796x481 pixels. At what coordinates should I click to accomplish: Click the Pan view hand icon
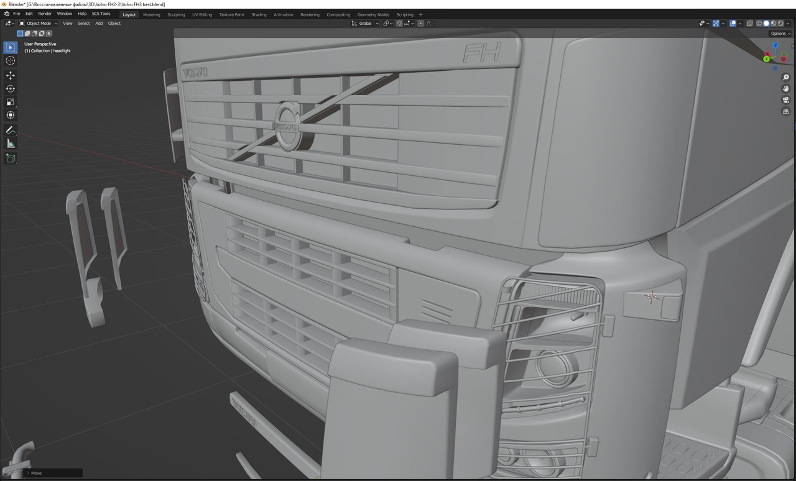click(x=786, y=89)
